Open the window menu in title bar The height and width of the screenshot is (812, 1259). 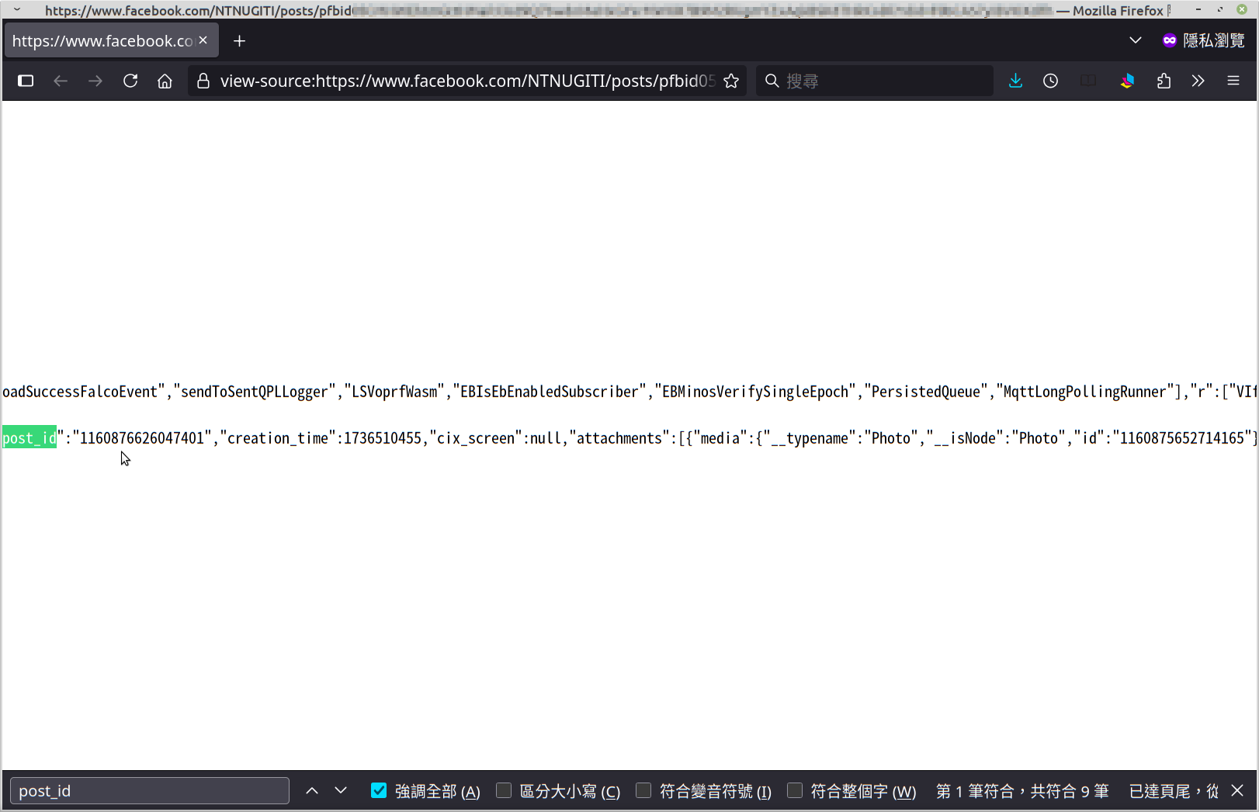click(x=17, y=9)
